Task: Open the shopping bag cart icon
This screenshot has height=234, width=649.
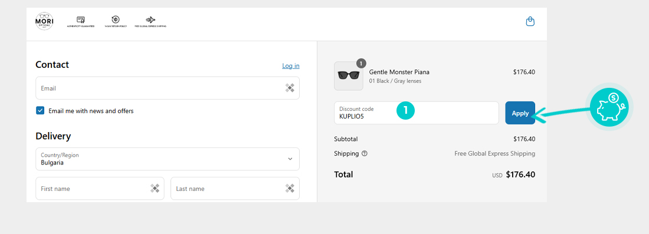Action: click(530, 21)
